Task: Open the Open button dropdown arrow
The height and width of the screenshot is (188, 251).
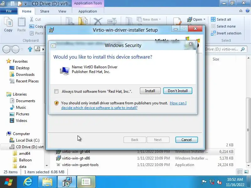Action: (204, 19)
